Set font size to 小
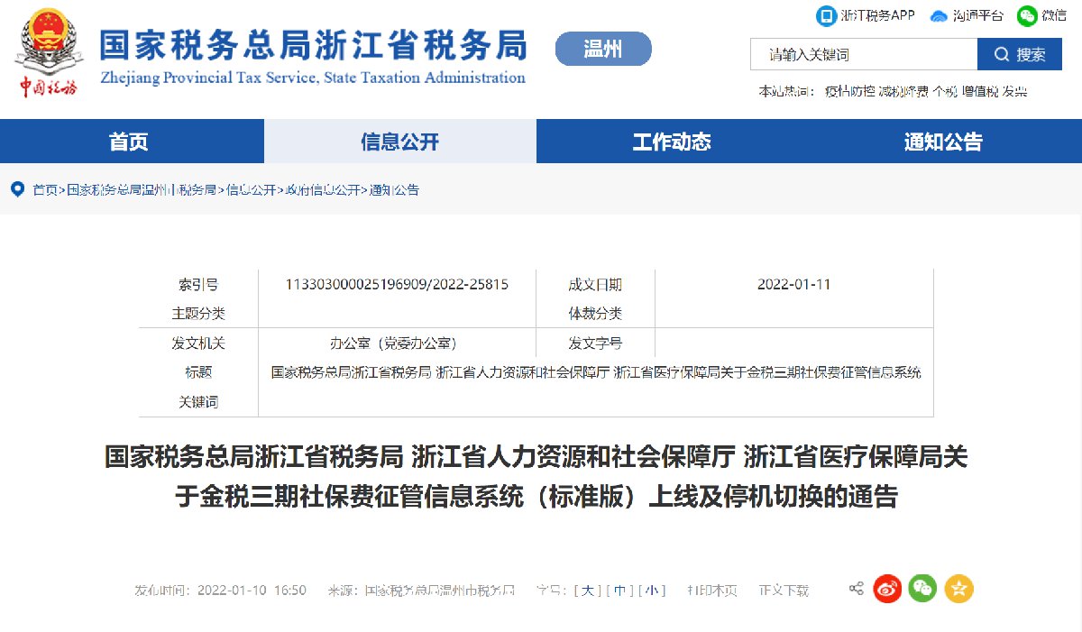1082x632 pixels. 652,591
